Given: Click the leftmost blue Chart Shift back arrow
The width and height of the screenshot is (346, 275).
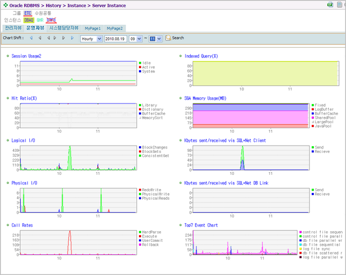Looking at the screenshot, I should (32, 38).
